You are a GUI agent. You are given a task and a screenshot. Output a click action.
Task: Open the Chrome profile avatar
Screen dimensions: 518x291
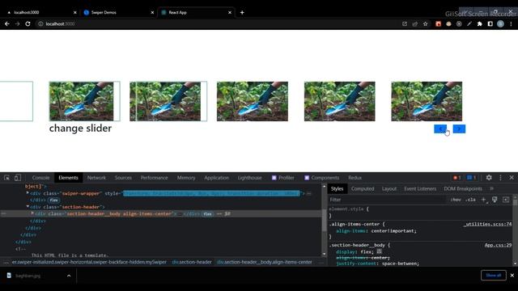point(500,23)
